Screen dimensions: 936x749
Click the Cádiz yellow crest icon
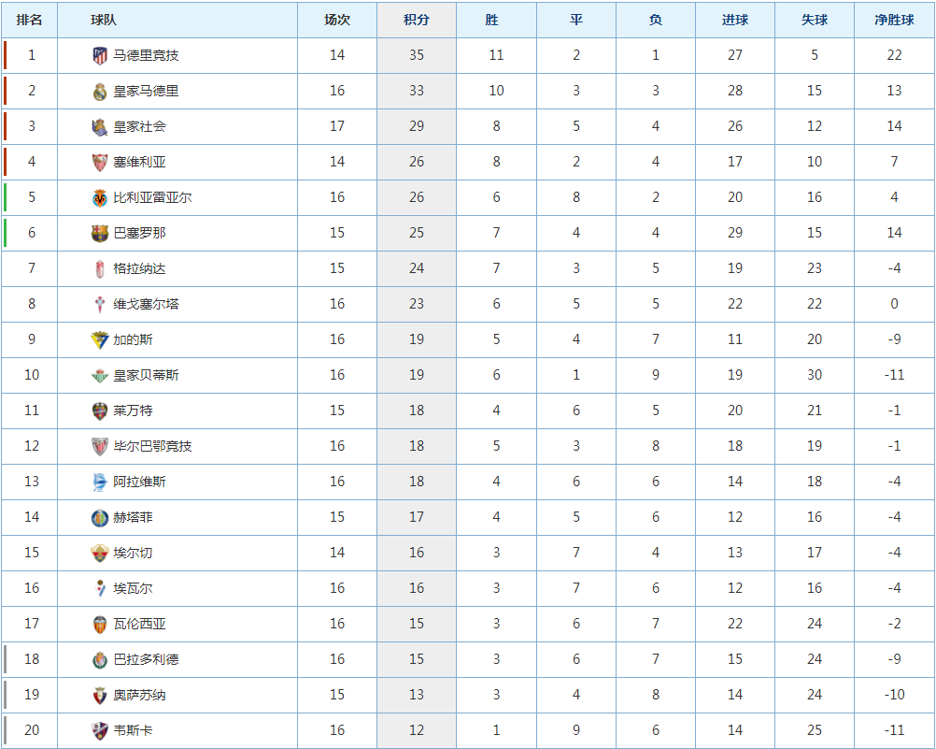point(100,340)
